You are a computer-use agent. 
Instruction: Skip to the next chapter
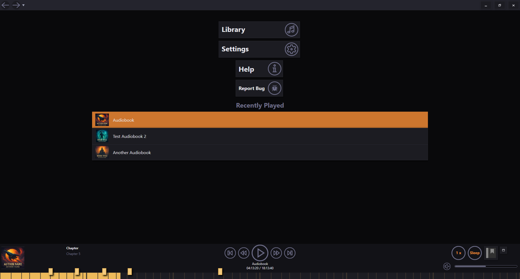coord(290,253)
